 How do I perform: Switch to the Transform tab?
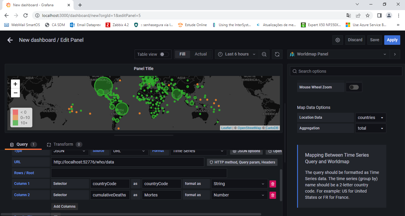(63, 144)
